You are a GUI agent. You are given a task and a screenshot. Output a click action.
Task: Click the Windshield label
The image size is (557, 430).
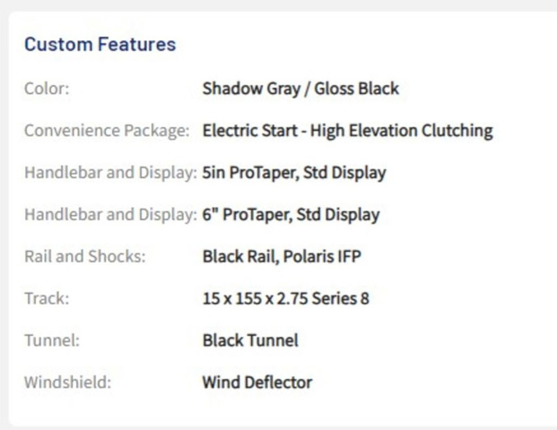pyautogui.click(x=67, y=383)
